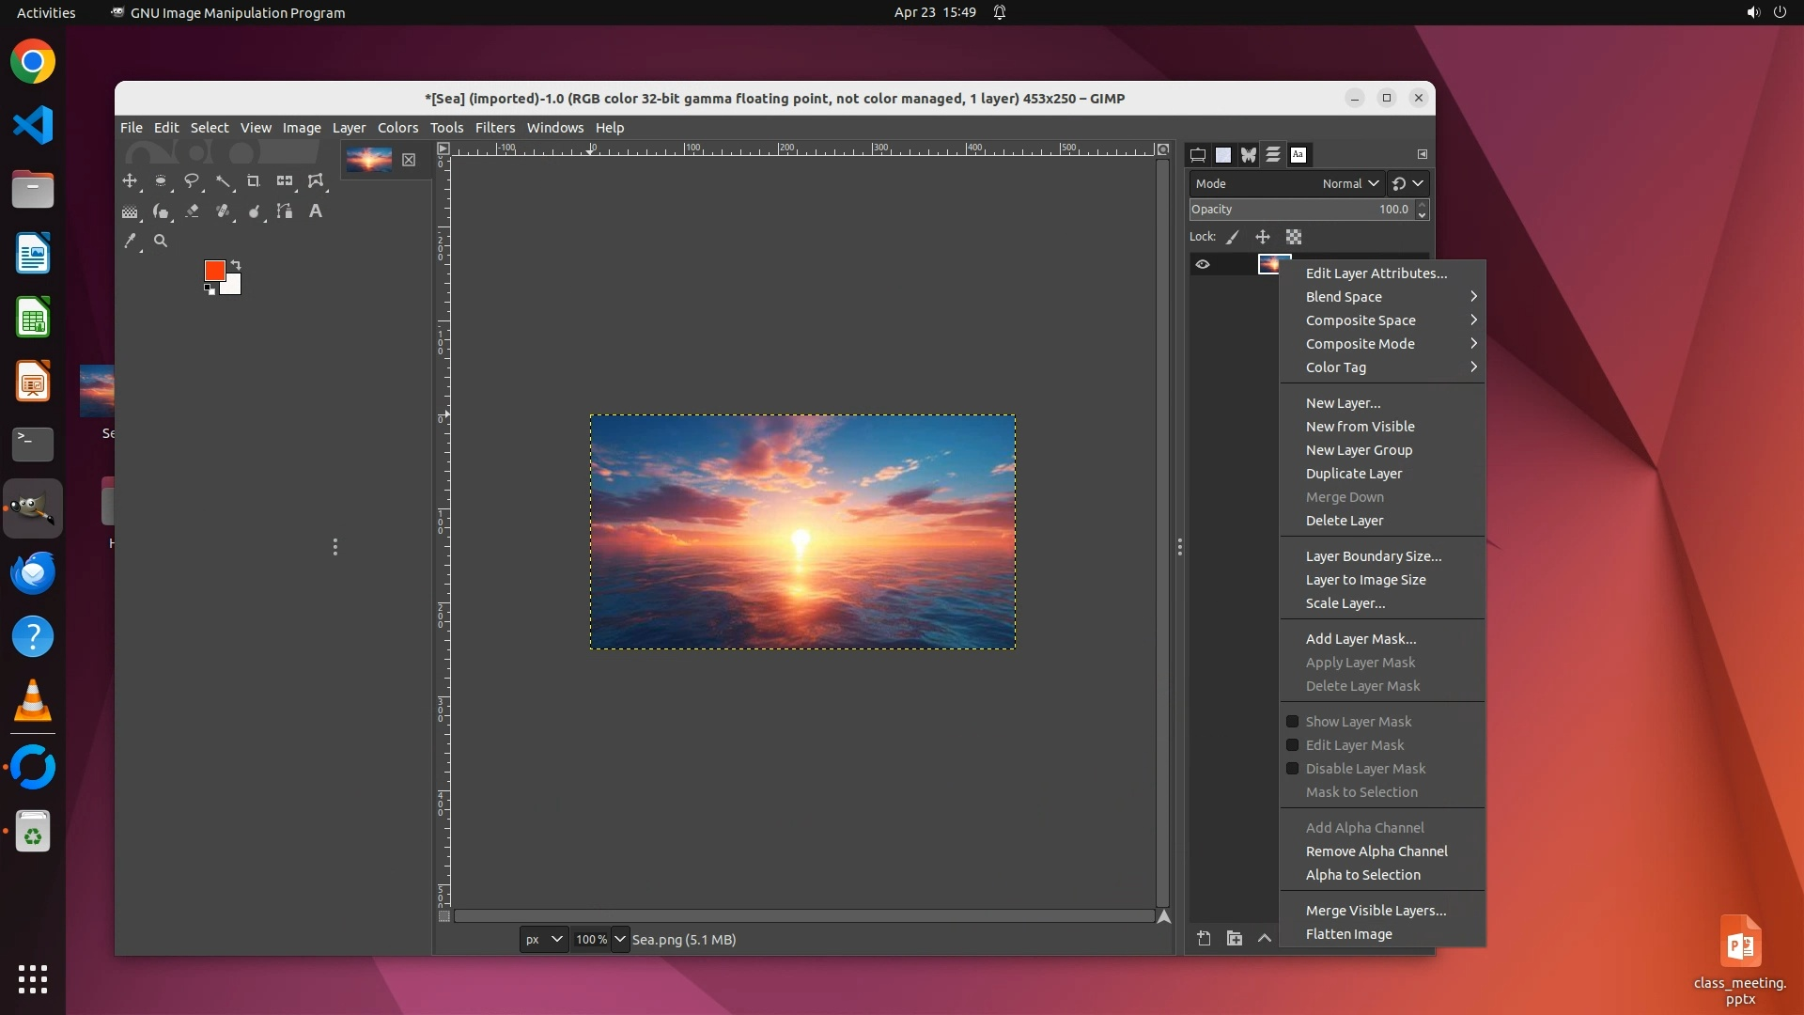Viewport: 1804px width, 1015px height.
Task: Toggle lock alpha channel checkerboard icon
Action: point(1294,237)
